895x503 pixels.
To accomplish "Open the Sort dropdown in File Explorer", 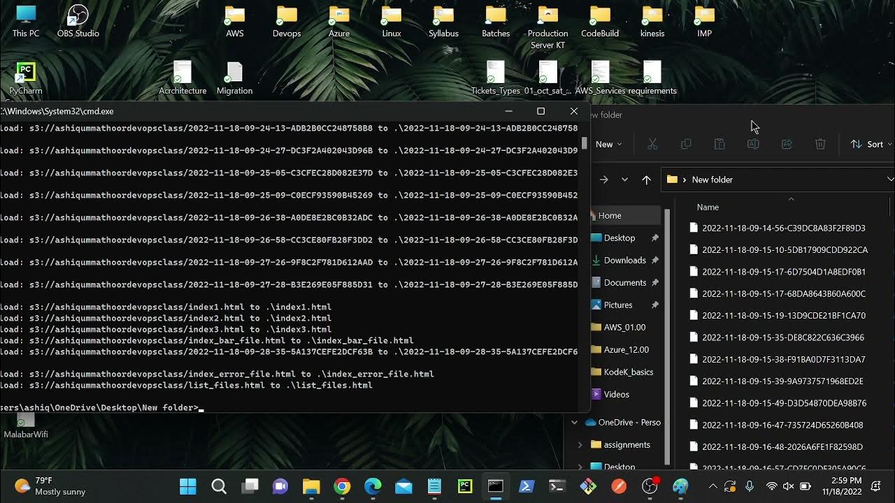I will click(871, 144).
